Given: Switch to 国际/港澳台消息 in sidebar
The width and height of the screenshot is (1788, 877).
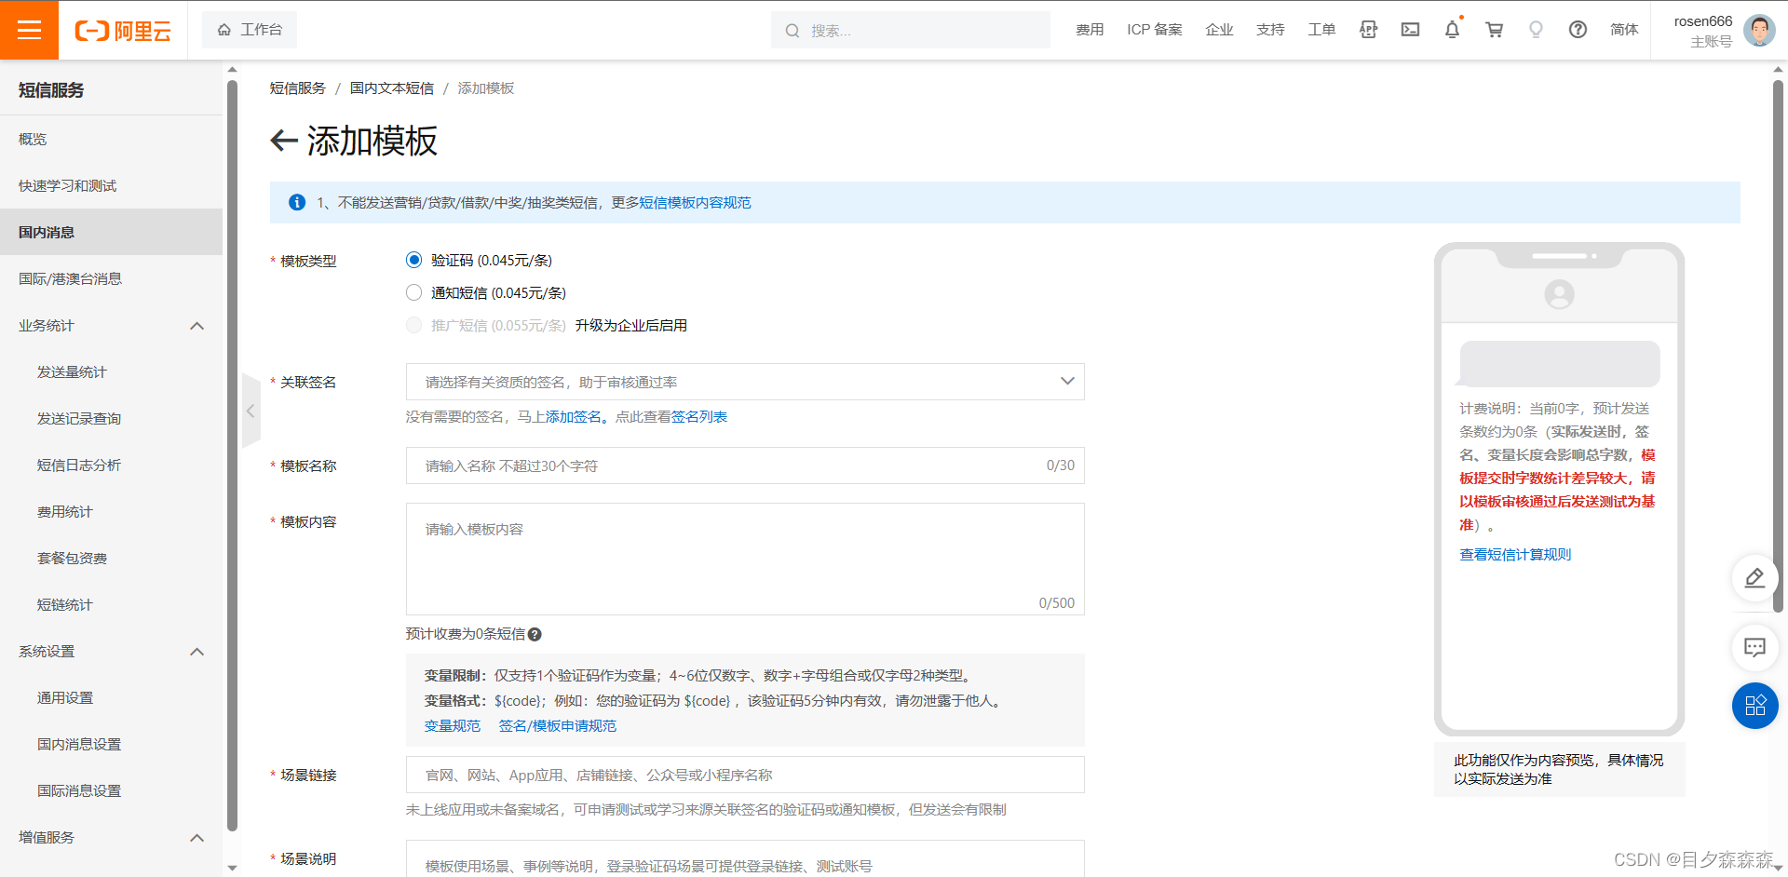Looking at the screenshot, I should (x=70, y=278).
